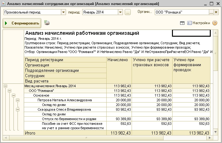Open the Январь 2014 period dropdown arrow
222x143 pixels.
120,12
